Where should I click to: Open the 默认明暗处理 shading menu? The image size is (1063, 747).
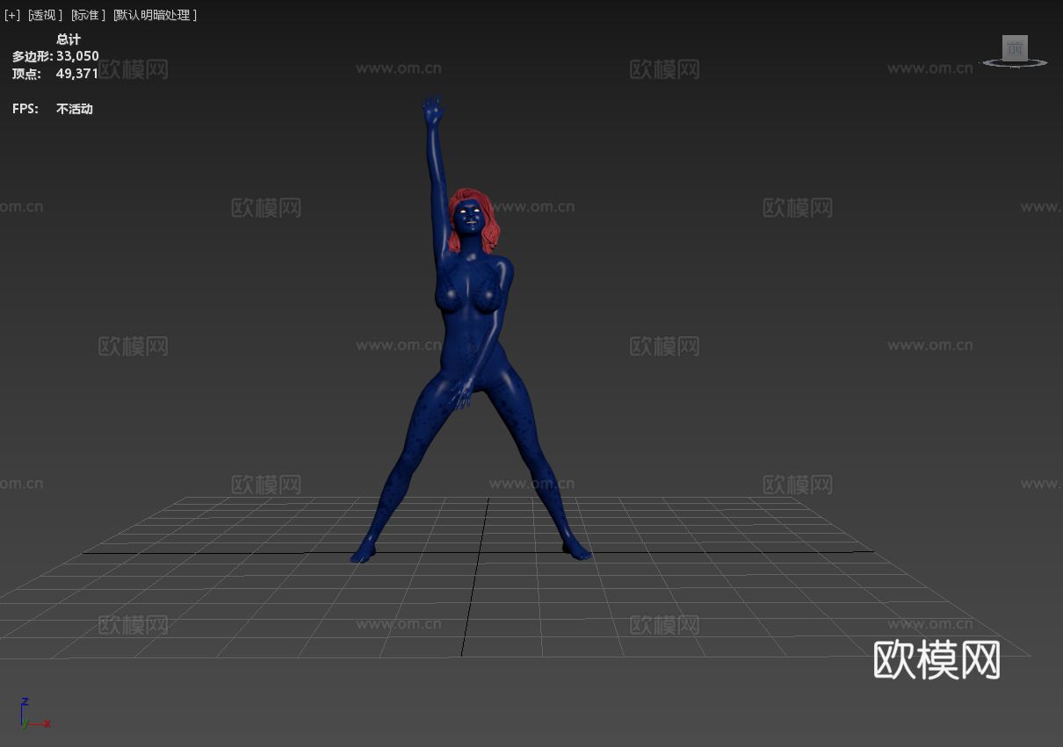point(155,15)
